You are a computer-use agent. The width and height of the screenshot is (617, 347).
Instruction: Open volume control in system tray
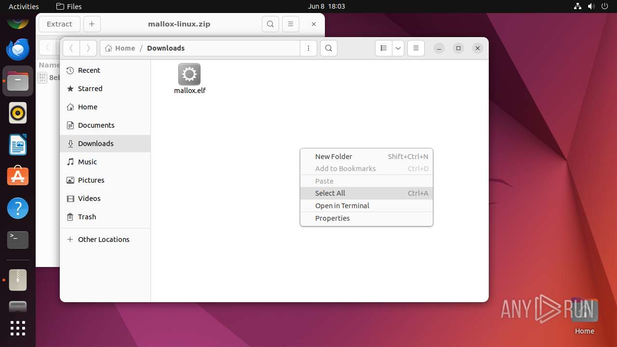(x=591, y=6)
